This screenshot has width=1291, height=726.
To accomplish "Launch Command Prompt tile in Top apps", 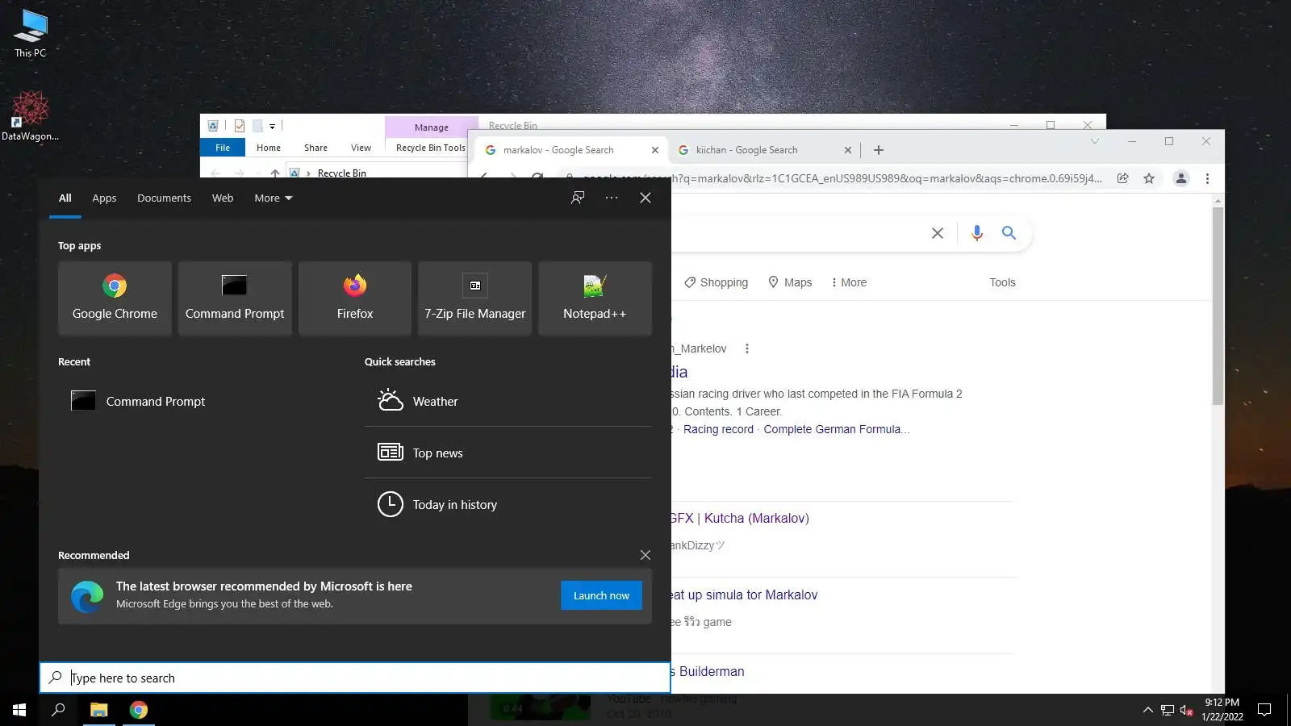I will [235, 298].
